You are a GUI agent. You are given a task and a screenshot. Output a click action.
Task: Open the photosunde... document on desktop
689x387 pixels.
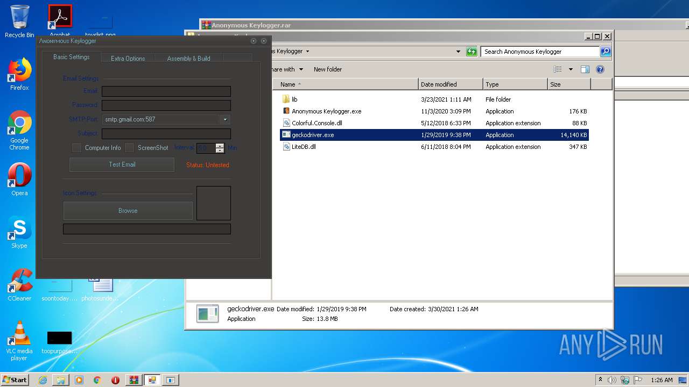100,289
